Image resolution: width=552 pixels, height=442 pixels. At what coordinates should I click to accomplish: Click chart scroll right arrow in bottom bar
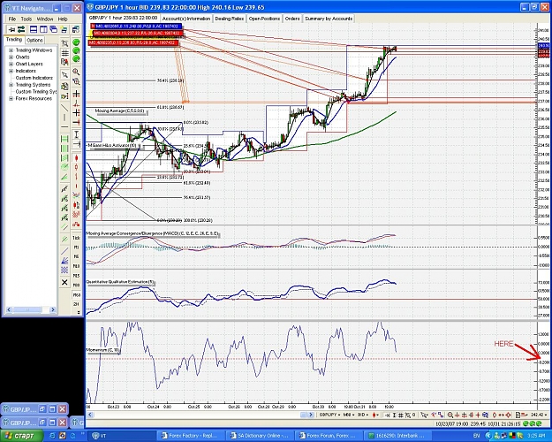tap(311, 415)
